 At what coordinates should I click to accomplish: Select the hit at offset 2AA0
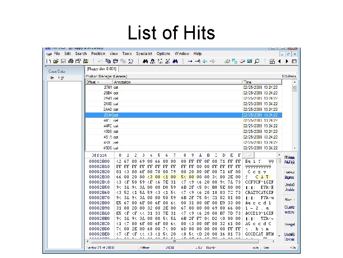(x=184, y=110)
